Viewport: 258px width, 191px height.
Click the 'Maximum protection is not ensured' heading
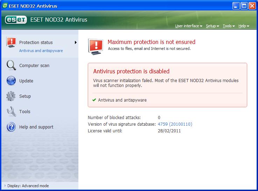[151, 42]
